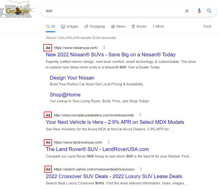The width and height of the screenshot is (220, 189).
Task: Open the Tools option
Action: (x=207, y=26)
